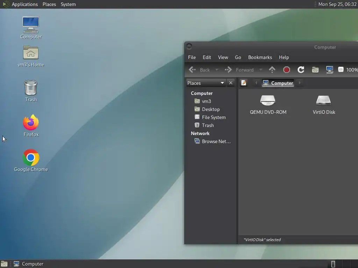The height and width of the screenshot is (268, 358).
Task: Click the "VirtIO Disk" selected status text
Action: [262, 240]
